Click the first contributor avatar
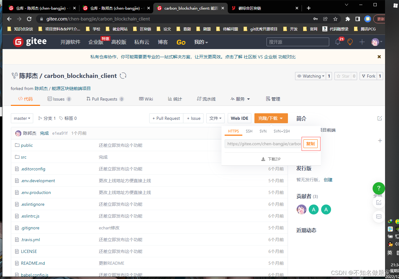Viewport: 399px width, 279px height. [x=302, y=209]
